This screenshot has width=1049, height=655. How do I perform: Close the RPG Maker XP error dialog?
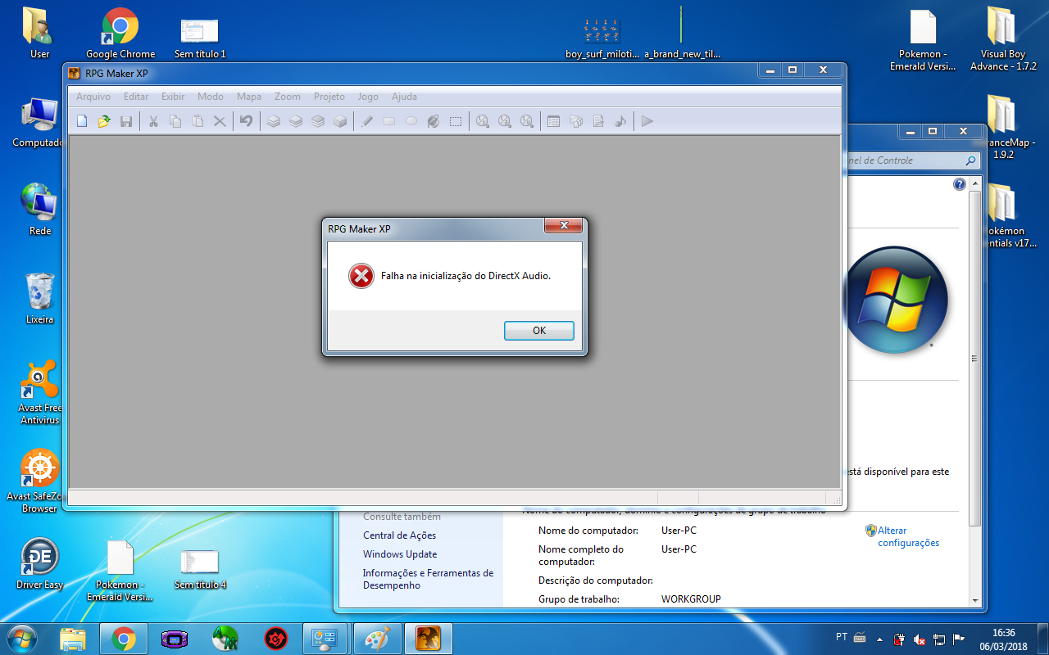coord(563,226)
